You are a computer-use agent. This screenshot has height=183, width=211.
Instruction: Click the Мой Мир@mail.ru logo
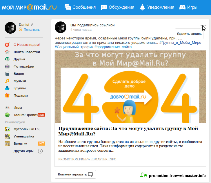[x=29, y=7]
